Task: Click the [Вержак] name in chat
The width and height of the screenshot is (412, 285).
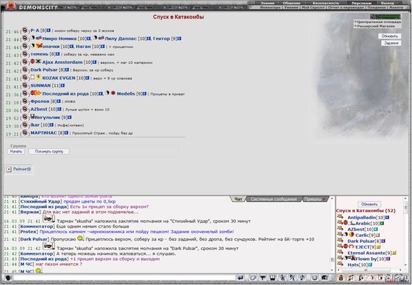Action: coord(30,212)
